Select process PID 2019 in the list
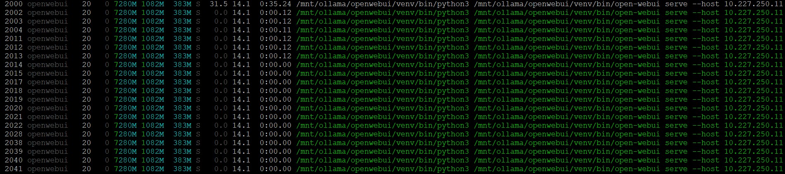The height and width of the screenshot is (174, 785). (14, 99)
